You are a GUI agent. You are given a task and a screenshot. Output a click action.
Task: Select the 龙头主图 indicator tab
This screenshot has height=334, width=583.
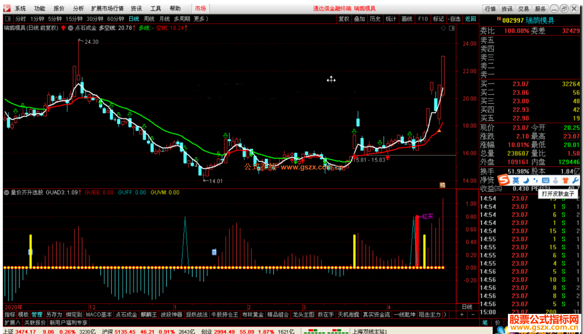coord(303,315)
